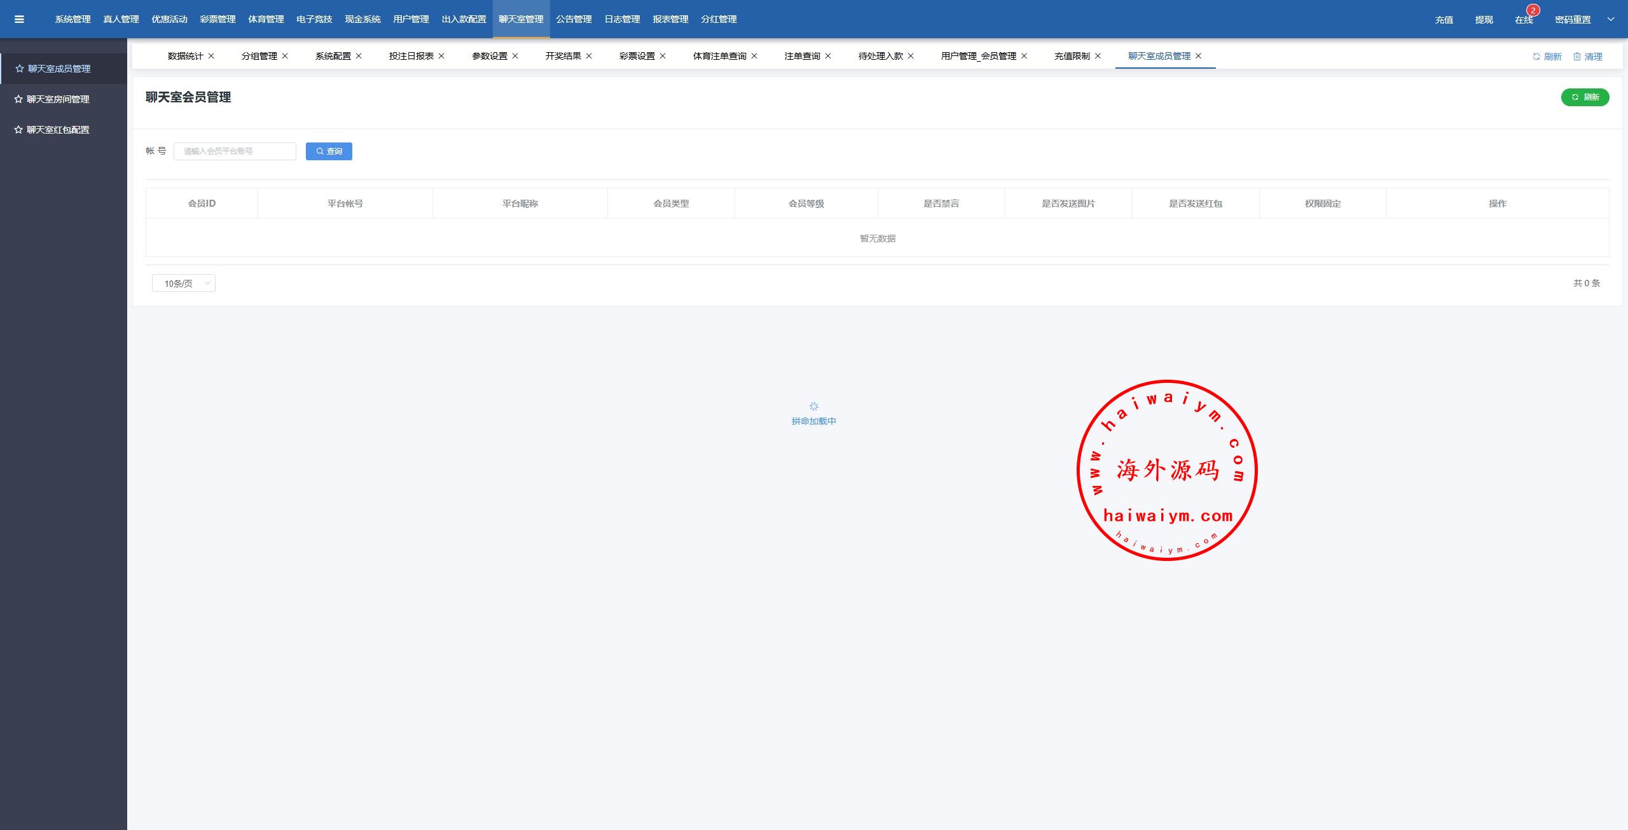Expand the user menu chevron top-right
This screenshot has height=830, width=1628.
1611,19
